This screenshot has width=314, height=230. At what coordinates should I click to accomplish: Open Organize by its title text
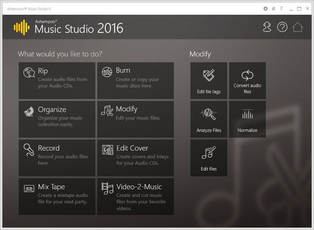click(52, 109)
